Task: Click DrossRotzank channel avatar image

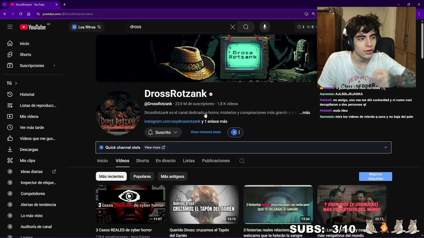Action: [118, 113]
